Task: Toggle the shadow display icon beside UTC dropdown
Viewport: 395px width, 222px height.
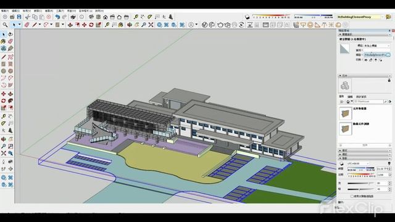Action: click(341, 163)
